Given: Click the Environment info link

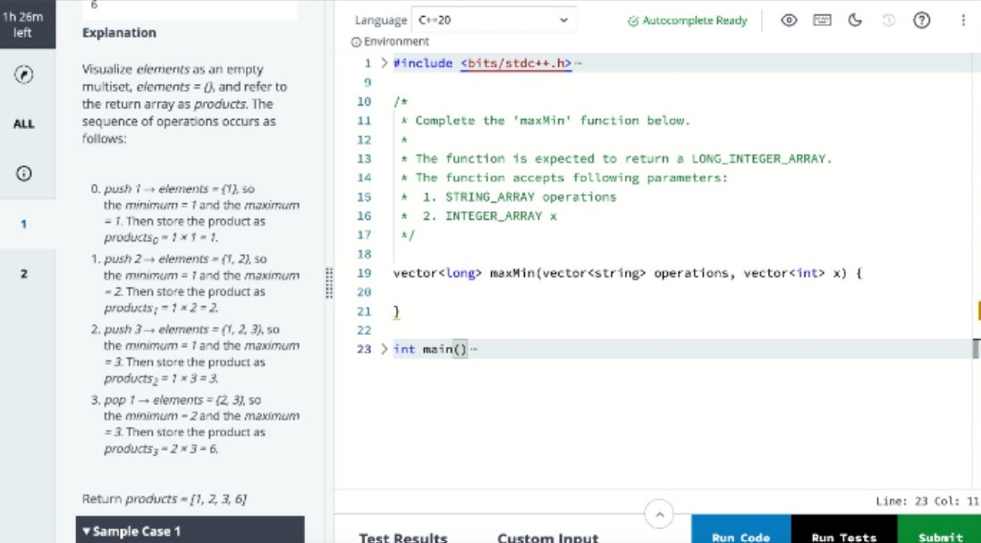Looking at the screenshot, I should [x=391, y=42].
